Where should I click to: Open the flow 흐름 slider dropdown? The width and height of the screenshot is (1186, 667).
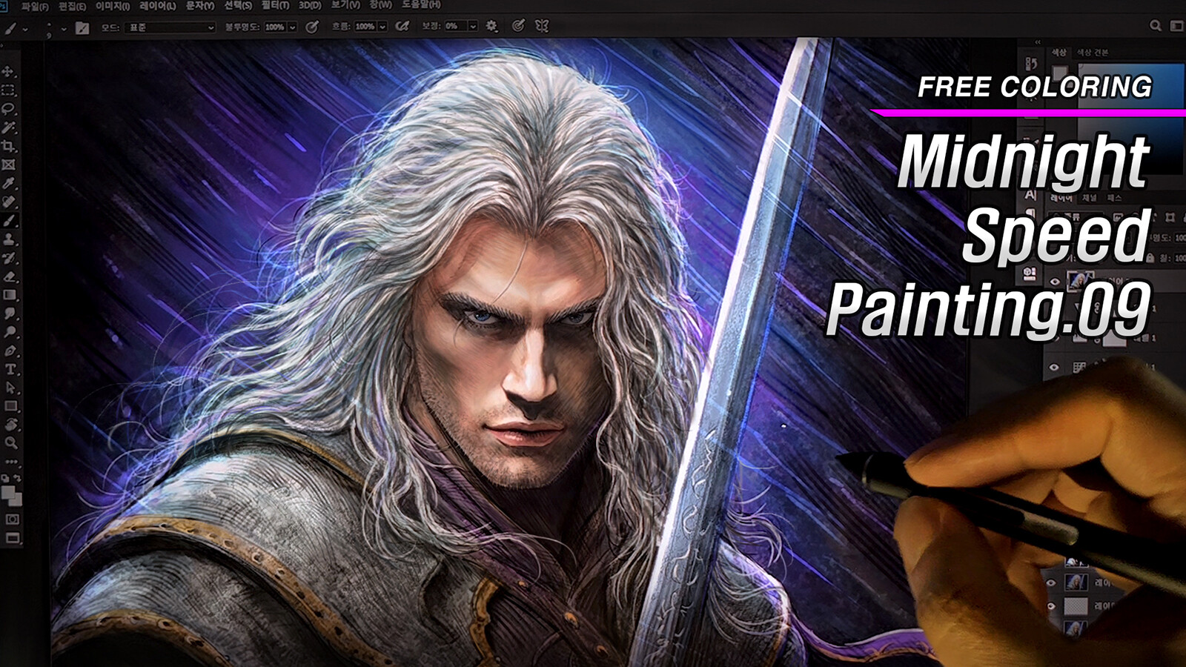coord(383,27)
